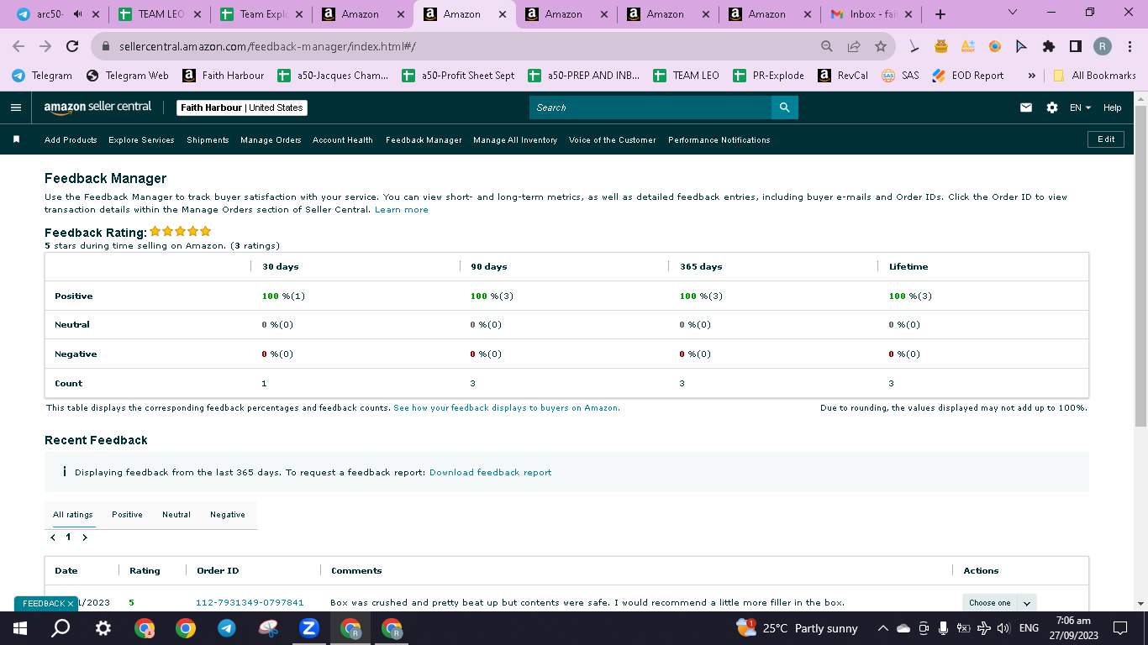Switch to the Positive feedback tab
The height and width of the screenshot is (645, 1148).
click(x=127, y=515)
